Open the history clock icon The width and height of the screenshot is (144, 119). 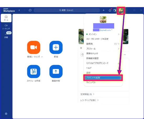click(30, 10)
